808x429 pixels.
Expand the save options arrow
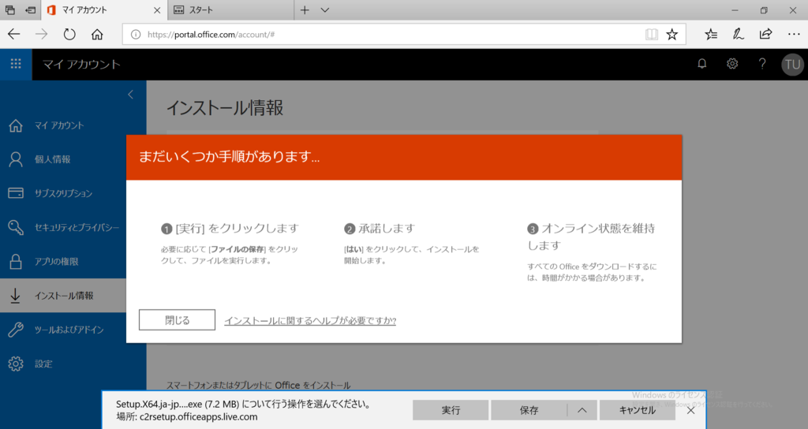click(x=582, y=410)
